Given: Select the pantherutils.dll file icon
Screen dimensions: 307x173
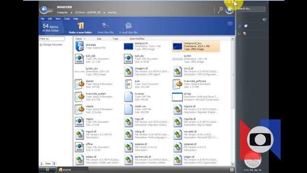Looking at the screenshot, I should coord(129,160).
